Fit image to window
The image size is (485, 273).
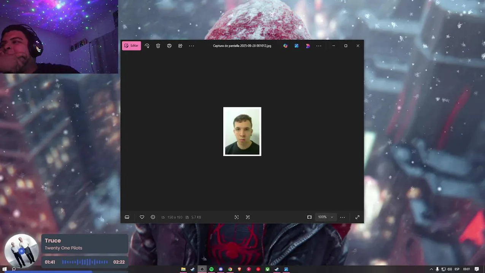(309, 217)
